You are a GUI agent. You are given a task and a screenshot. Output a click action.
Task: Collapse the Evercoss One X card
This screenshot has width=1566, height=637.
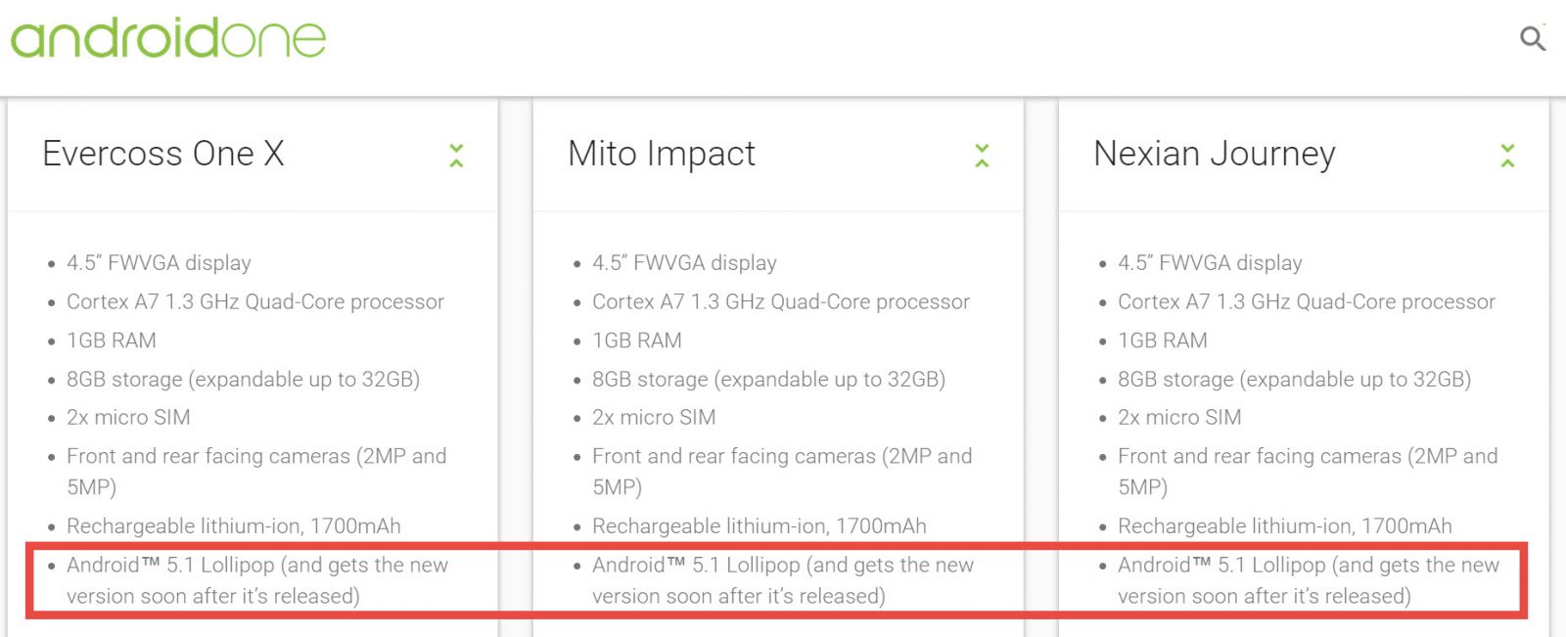[456, 156]
